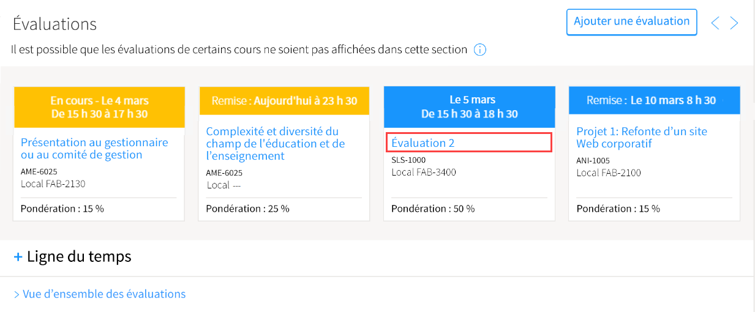This screenshot has width=755, height=312.
Task: Go to next evaluations with right arrow
Action: pyautogui.click(x=734, y=23)
